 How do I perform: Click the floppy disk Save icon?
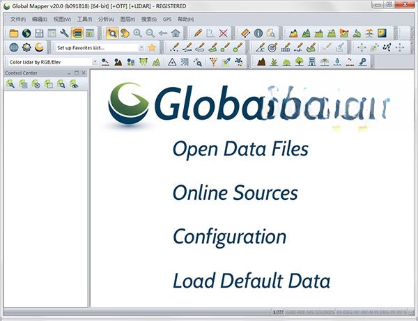(39, 33)
